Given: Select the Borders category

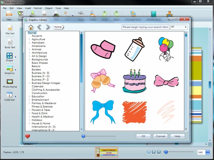Looking at the screenshot, I should [x=36, y=70].
